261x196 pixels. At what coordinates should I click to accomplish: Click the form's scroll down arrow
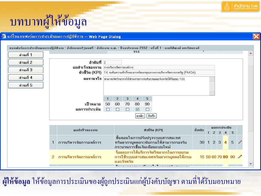coord(251,164)
